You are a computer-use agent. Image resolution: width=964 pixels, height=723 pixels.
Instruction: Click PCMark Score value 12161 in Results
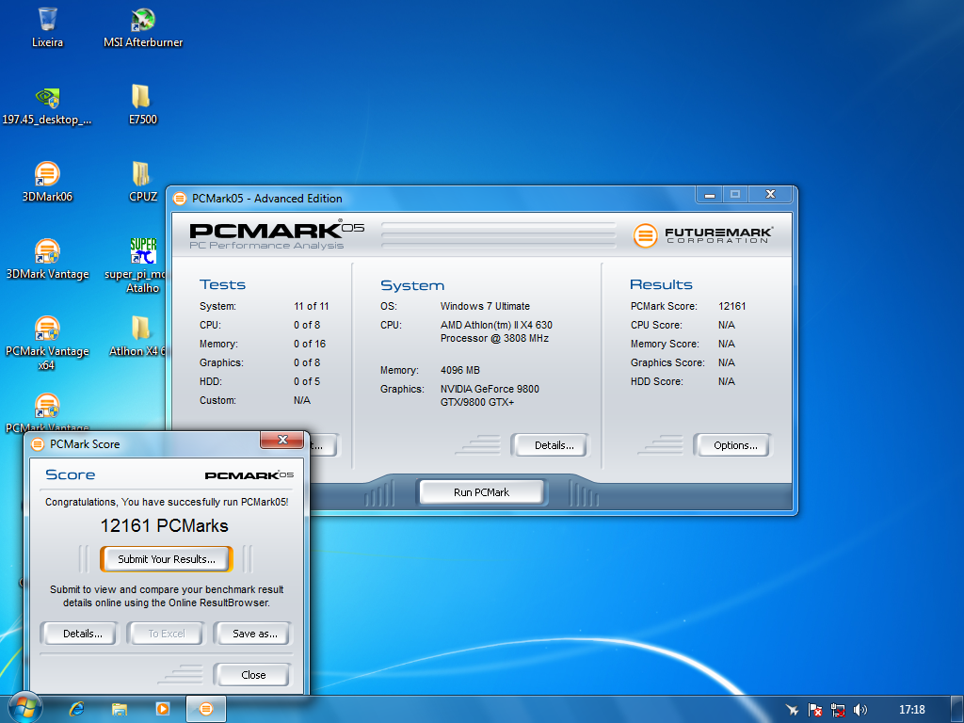pos(731,306)
